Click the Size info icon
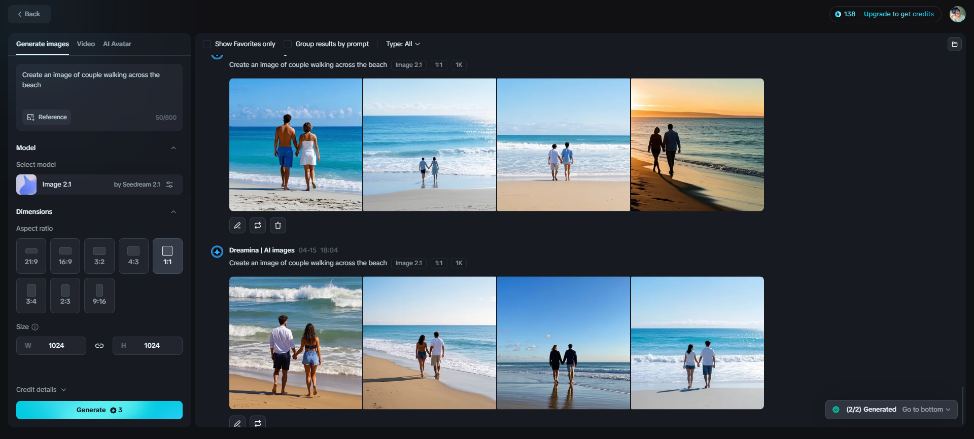Viewport: 974px width, 439px height. coord(35,327)
